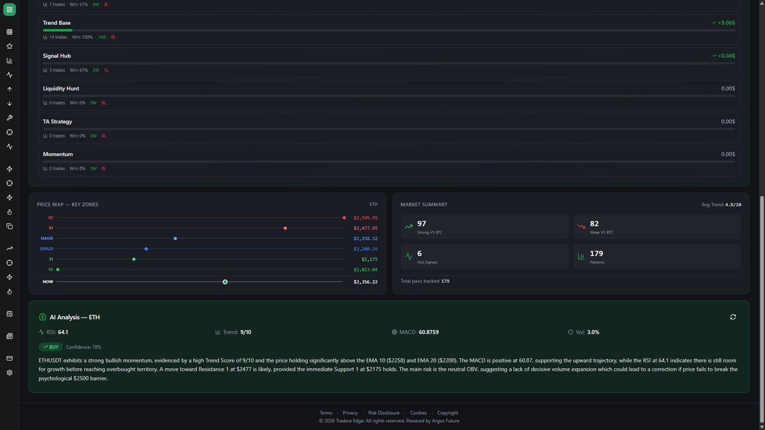The height and width of the screenshot is (430, 765).
Task: Refresh the AI Analysis ETH panel
Action: click(733, 317)
